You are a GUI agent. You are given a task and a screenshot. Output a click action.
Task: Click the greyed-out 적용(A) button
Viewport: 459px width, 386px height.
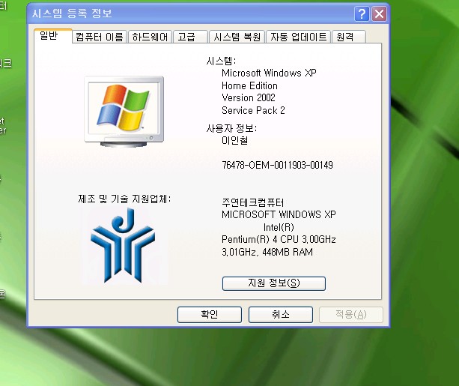[x=350, y=315]
